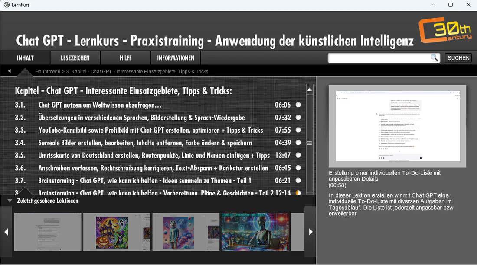477x265 pixels.
Task: Click the back arrow in breadcrumb bar
Action: point(10,71)
